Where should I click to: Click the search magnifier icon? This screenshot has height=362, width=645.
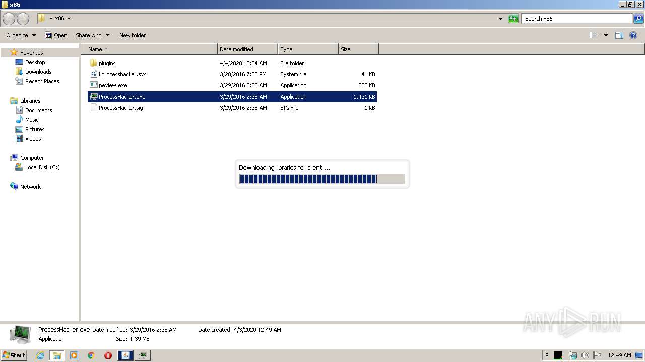638,19
